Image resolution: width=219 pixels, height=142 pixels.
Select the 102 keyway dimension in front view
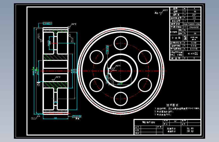click(x=118, y=84)
